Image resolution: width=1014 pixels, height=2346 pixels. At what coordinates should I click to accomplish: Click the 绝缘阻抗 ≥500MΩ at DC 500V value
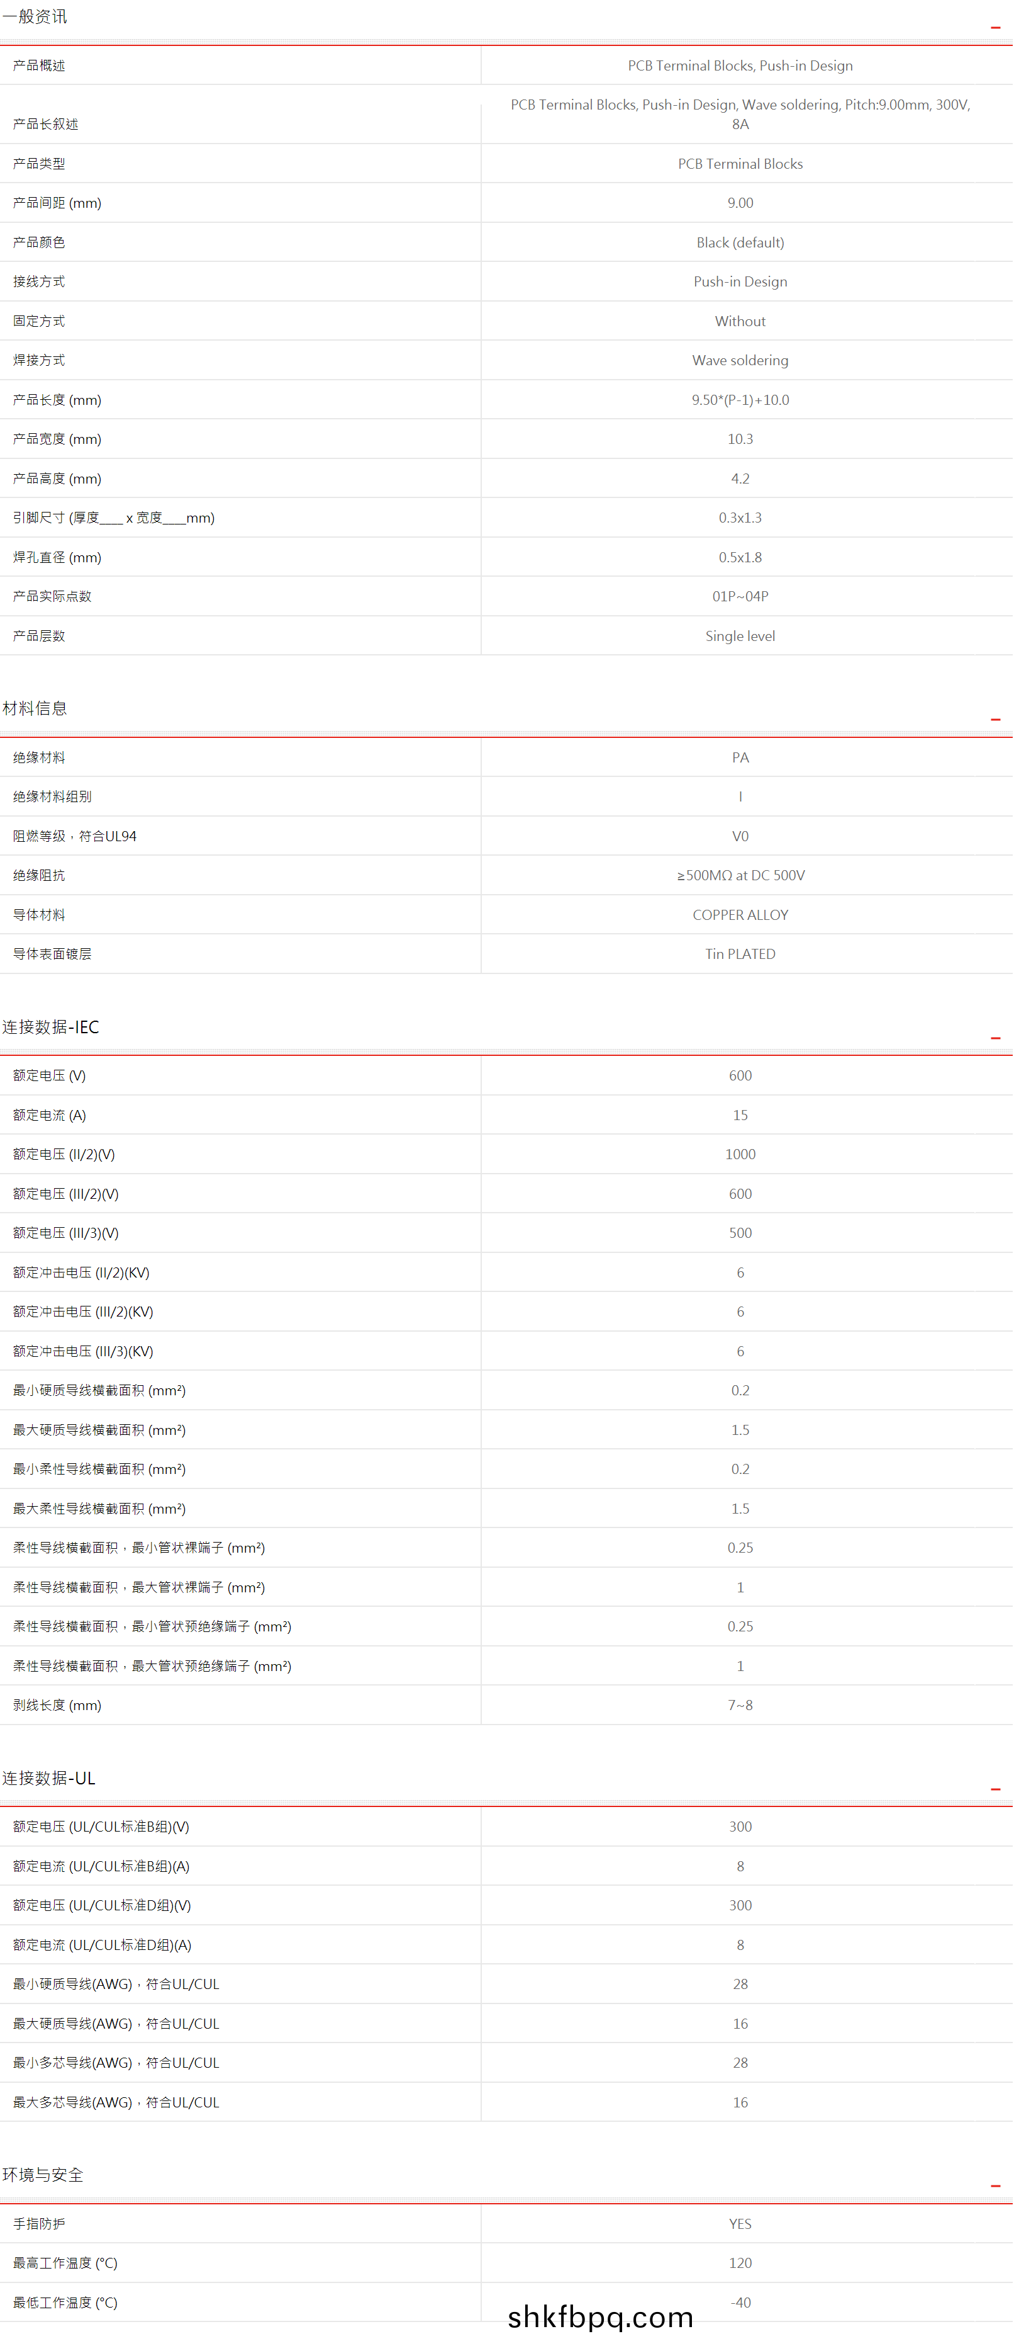(x=740, y=875)
